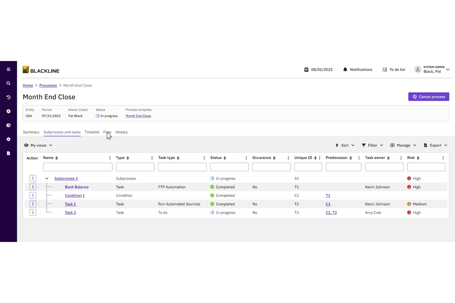Click the To do list icon
This screenshot has width=455, height=303.
click(385, 70)
